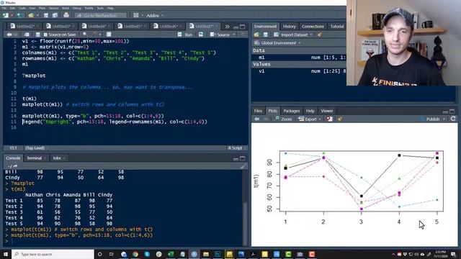Show editor in new window

pos(27,35)
